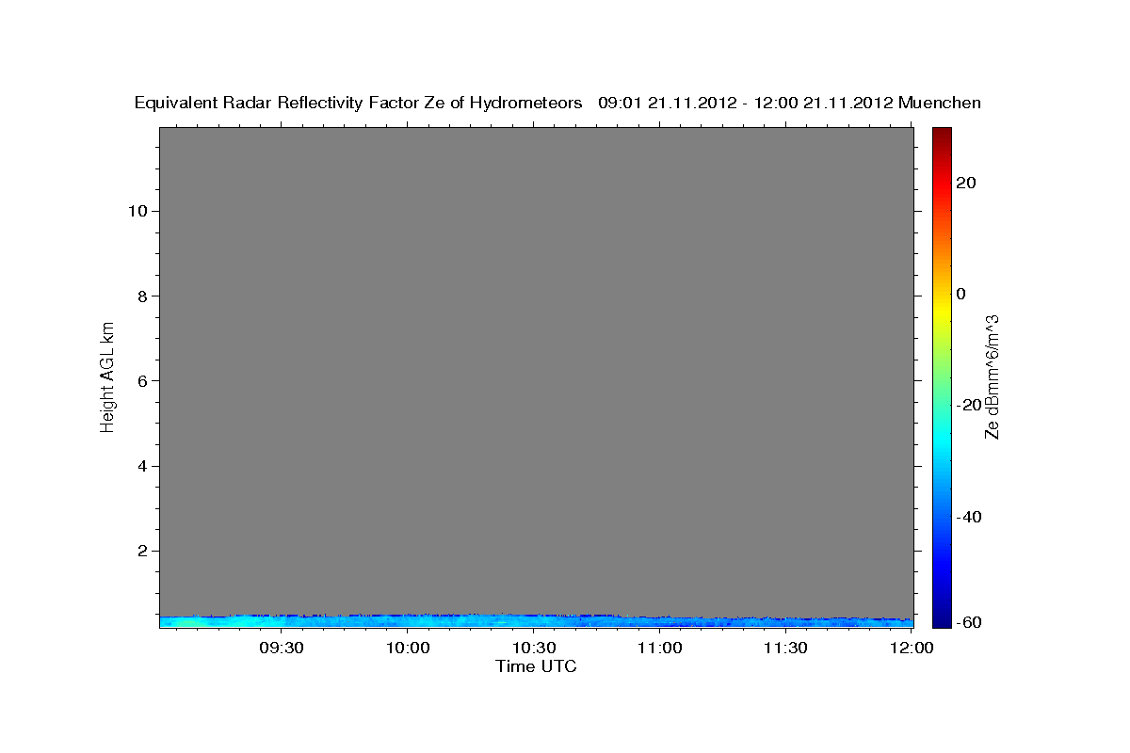
Task: Click the 'Time UTC' axis label
Action: coord(536,666)
